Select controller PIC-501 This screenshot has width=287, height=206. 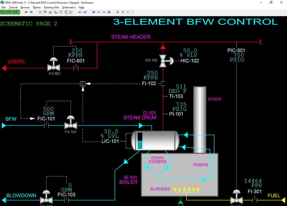point(236,51)
